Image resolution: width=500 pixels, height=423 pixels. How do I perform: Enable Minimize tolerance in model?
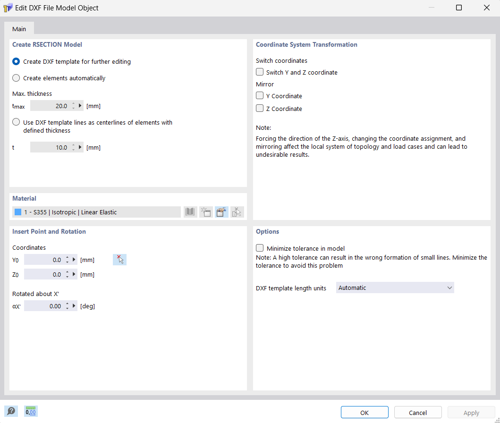[x=259, y=247]
